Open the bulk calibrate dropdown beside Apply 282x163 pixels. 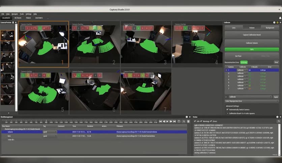tap(250, 97)
